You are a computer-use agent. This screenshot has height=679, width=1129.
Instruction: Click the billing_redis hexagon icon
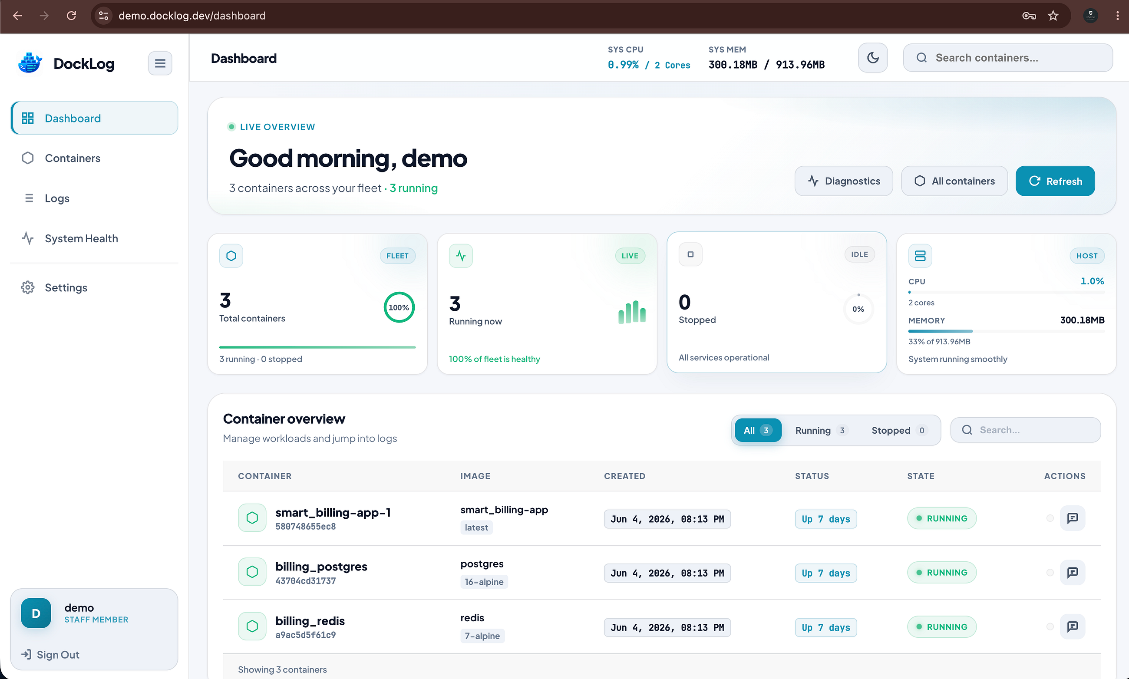pyautogui.click(x=252, y=626)
